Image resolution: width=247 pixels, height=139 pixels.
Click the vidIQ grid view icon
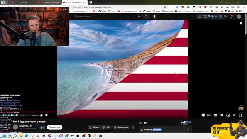[x=140, y=123]
